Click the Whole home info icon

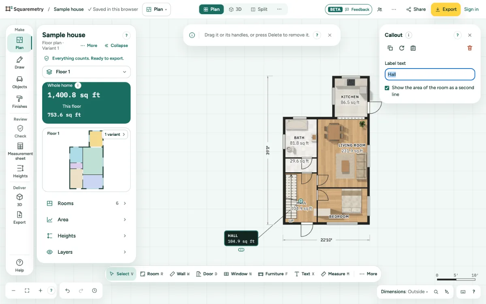(78, 85)
